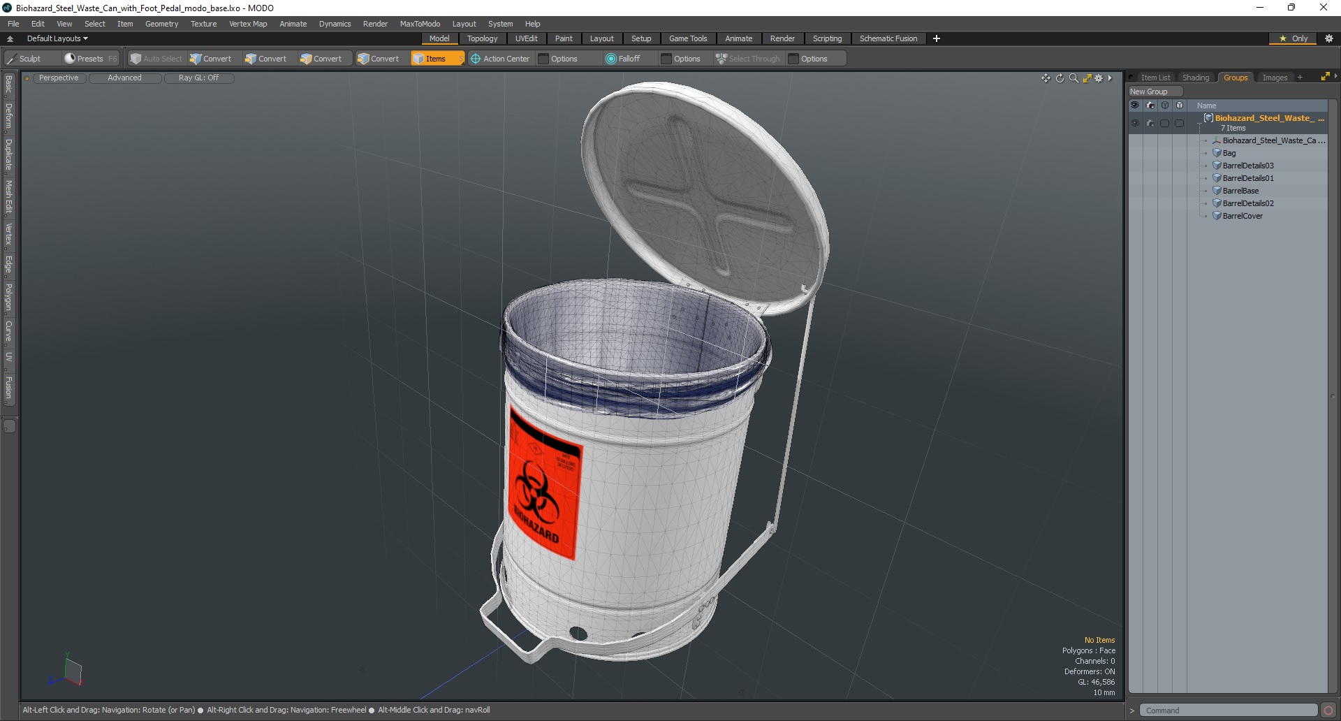Image resolution: width=1341 pixels, height=721 pixels.
Task: Expand the command history arrow
Action: 1132,711
